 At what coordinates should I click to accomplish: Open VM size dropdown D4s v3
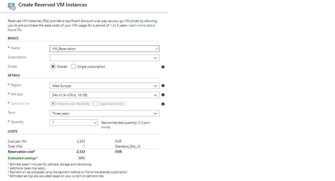pyautogui.click(x=105, y=95)
